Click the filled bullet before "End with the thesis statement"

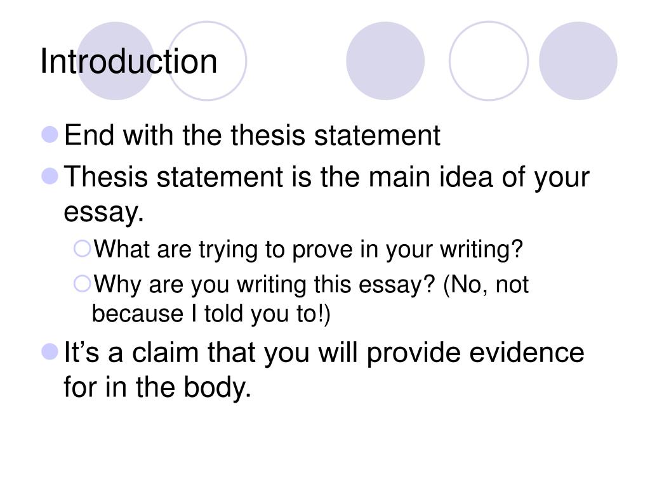[50, 134]
